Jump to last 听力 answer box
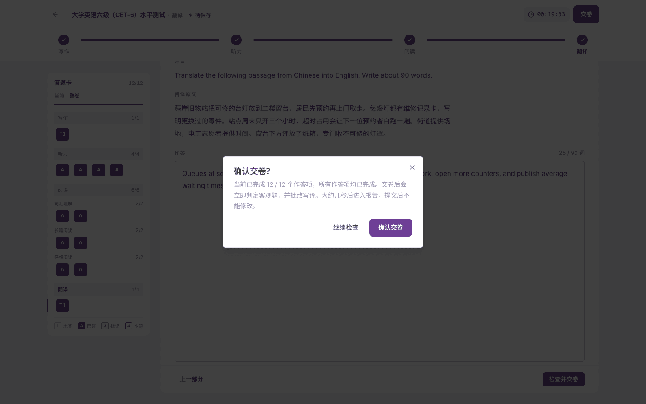Viewport: 646px width, 404px height. point(117,170)
